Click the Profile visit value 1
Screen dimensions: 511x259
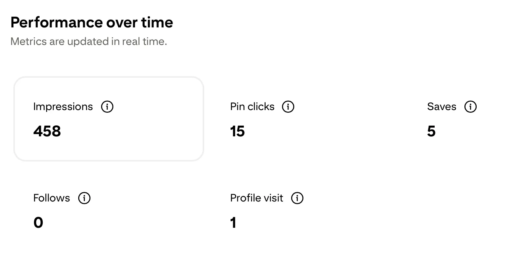[233, 222]
